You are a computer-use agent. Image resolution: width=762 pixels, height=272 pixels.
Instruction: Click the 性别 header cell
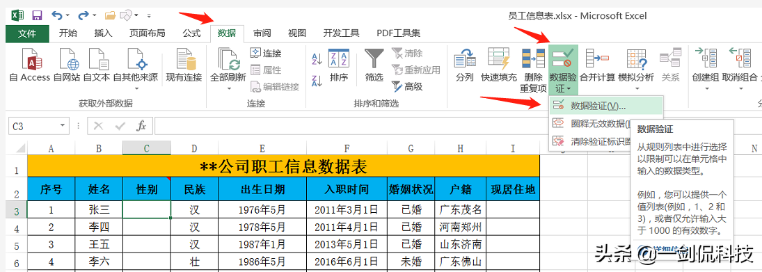pos(147,189)
